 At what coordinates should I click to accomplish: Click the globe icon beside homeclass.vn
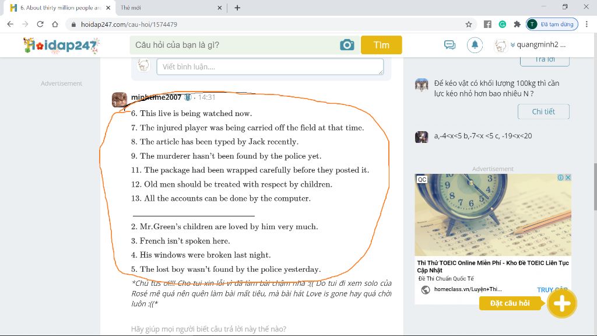425,290
